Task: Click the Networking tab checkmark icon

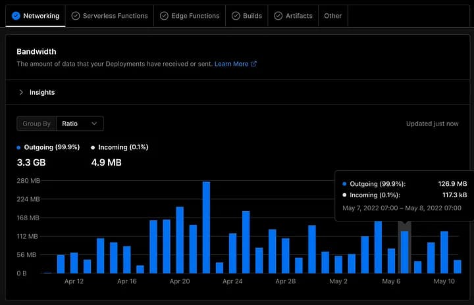Action: [x=16, y=16]
